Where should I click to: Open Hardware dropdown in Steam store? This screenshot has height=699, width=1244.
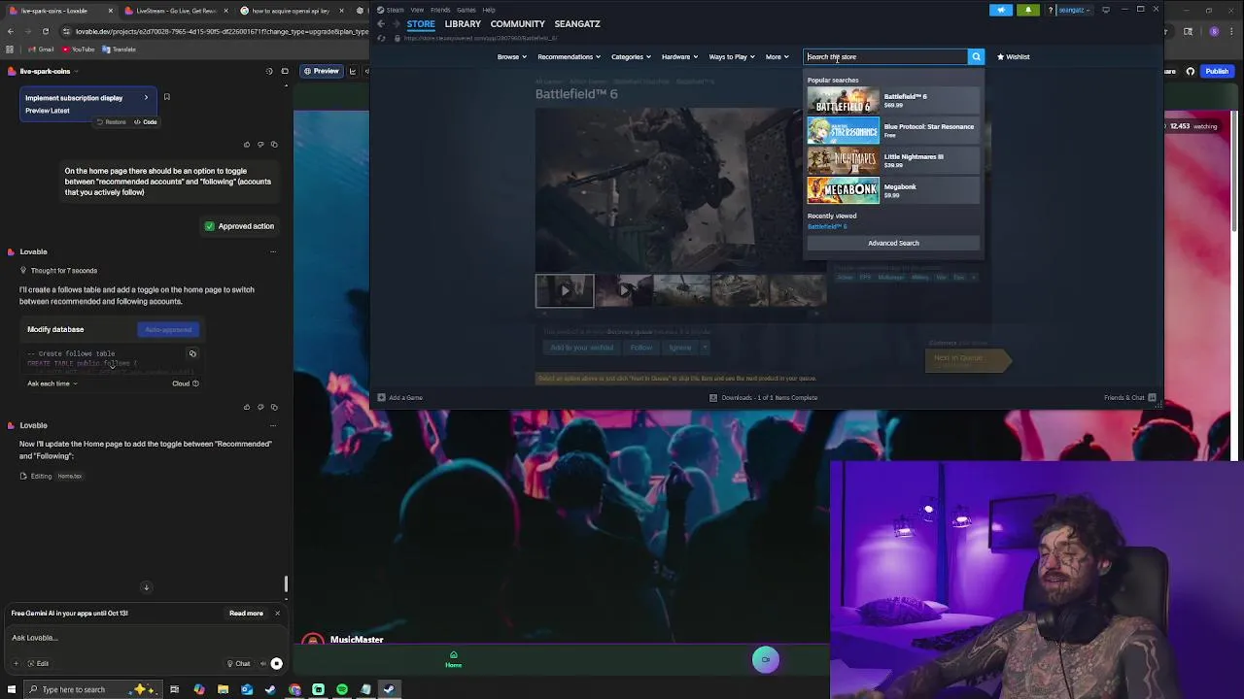point(679,56)
